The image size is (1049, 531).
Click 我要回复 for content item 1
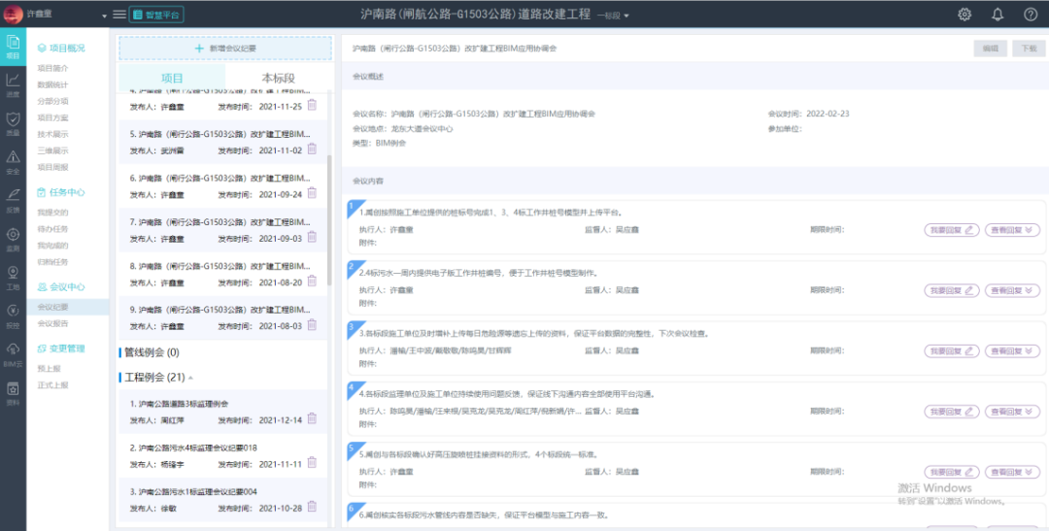[951, 230]
